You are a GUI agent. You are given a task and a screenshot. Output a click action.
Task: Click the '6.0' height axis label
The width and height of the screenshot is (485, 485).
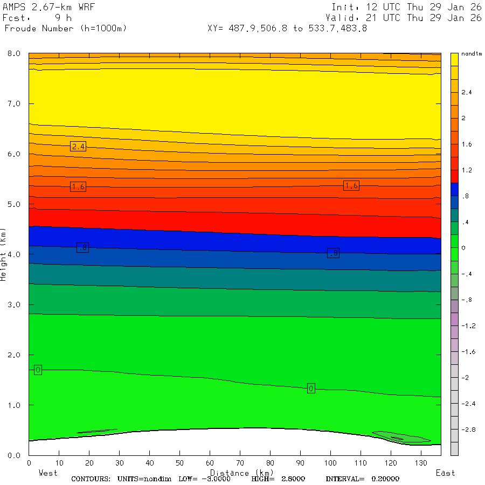(14, 154)
